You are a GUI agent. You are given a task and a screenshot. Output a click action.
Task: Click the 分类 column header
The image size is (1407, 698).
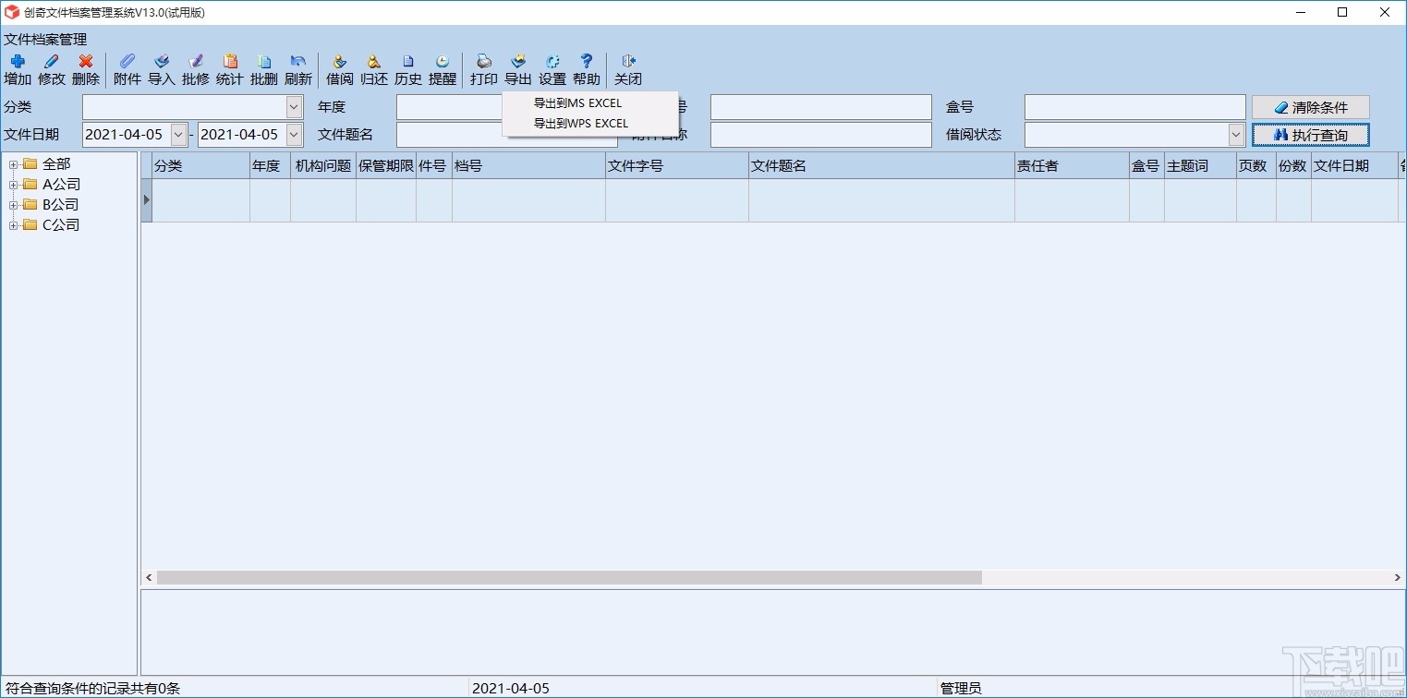pyautogui.click(x=200, y=166)
